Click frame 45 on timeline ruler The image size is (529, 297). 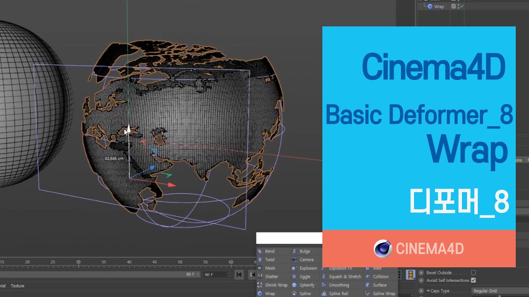[154, 262]
